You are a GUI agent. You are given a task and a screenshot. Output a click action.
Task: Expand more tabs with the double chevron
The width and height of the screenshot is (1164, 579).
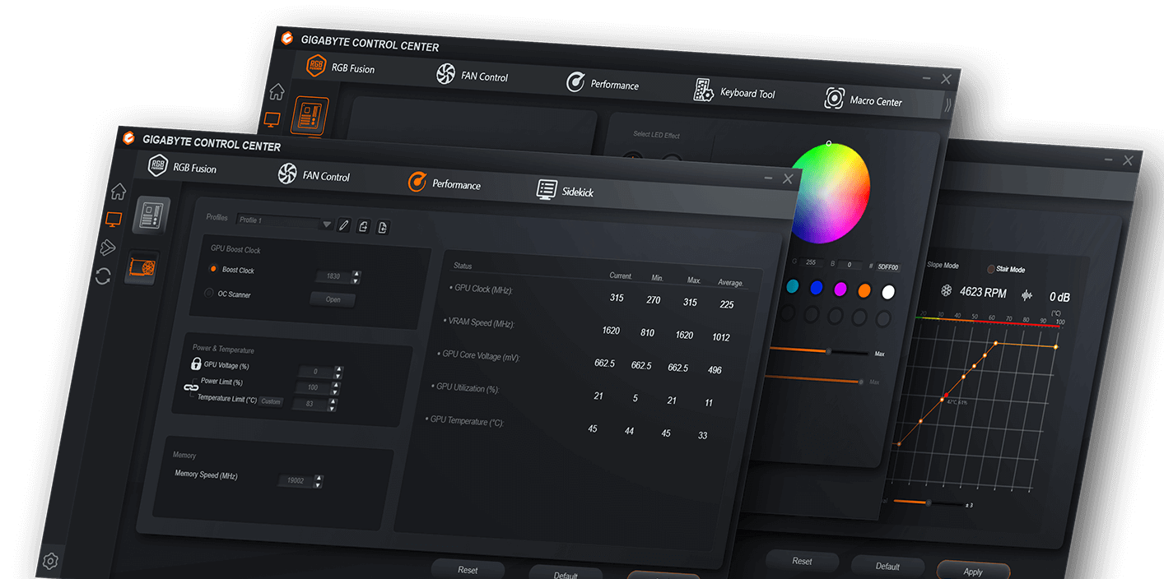coord(947,104)
